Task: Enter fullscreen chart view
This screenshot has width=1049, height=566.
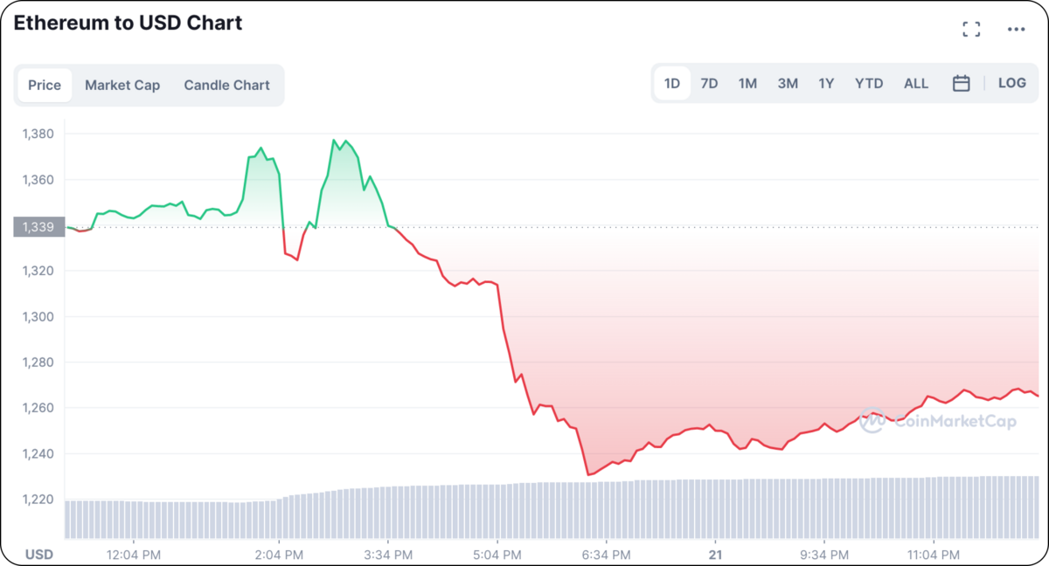Action: [970, 30]
